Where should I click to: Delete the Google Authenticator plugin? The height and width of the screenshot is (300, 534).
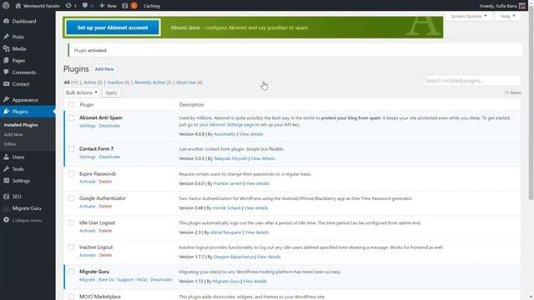click(x=105, y=206)
